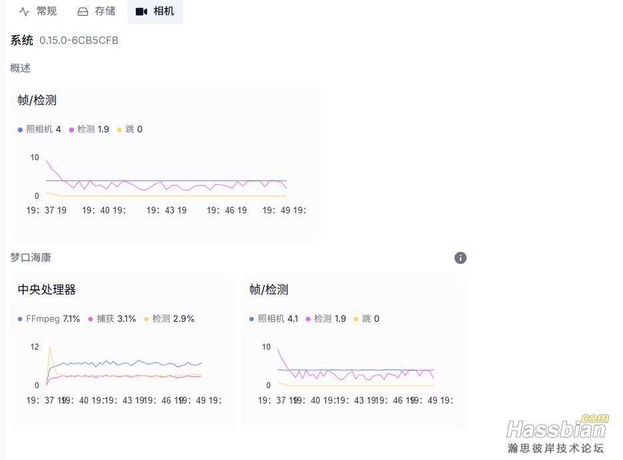The height and width of the screenshot is (460, 623).
Task: Click the 系统 heading
Action: coord(22,41)
